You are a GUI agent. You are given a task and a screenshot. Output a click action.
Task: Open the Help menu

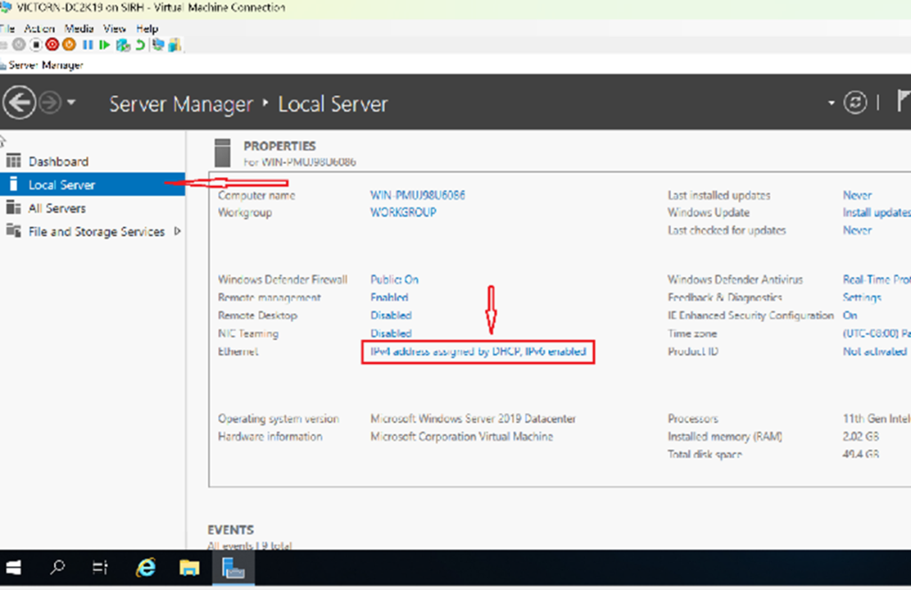coord(147,28)
